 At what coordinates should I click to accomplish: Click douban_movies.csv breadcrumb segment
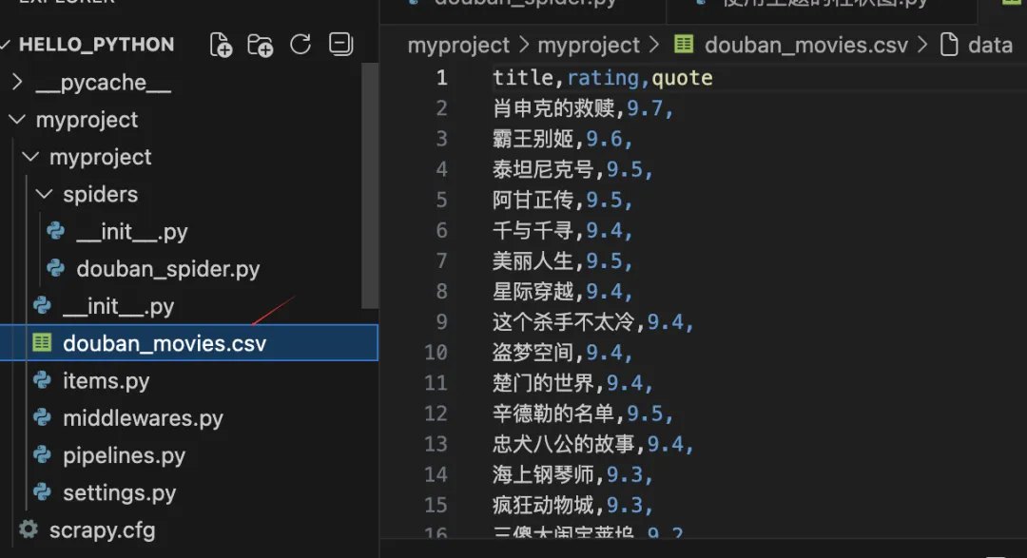806,46
